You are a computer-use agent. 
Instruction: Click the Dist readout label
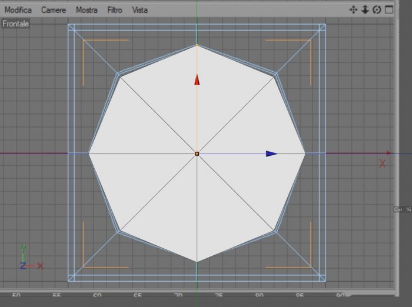(403, 209)
